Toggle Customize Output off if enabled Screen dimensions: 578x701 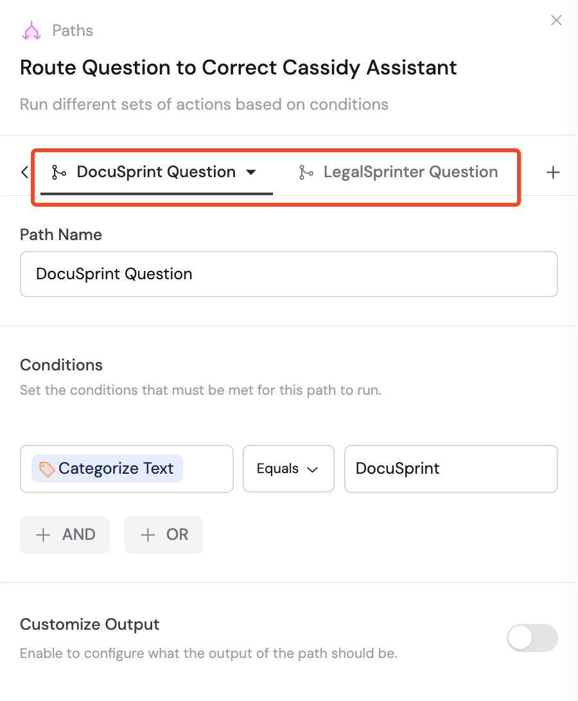[x=532, y=638]
